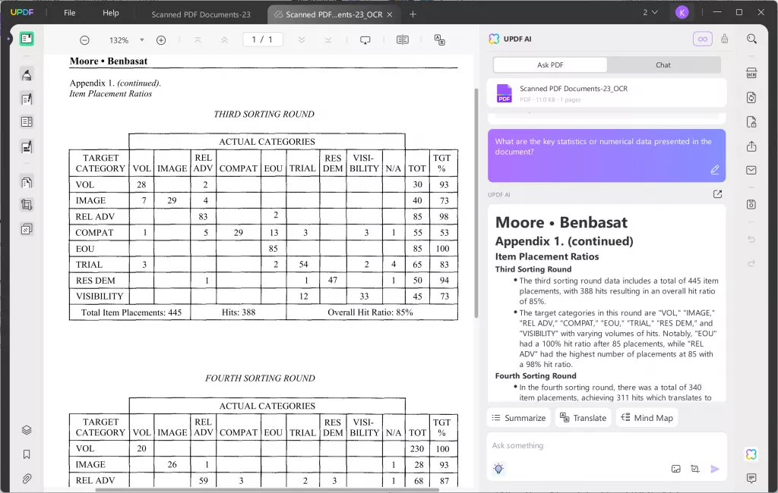Image resolution: width=778 pixels, height=493 pixels.
Task: Switch to Scanned PDF Documents-23 tab
Action: tap(201, 14)
